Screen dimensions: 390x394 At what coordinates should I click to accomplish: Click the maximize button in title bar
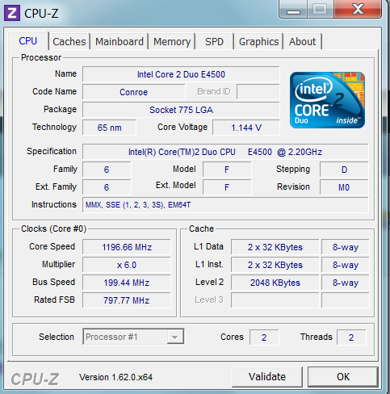[320, 10]
